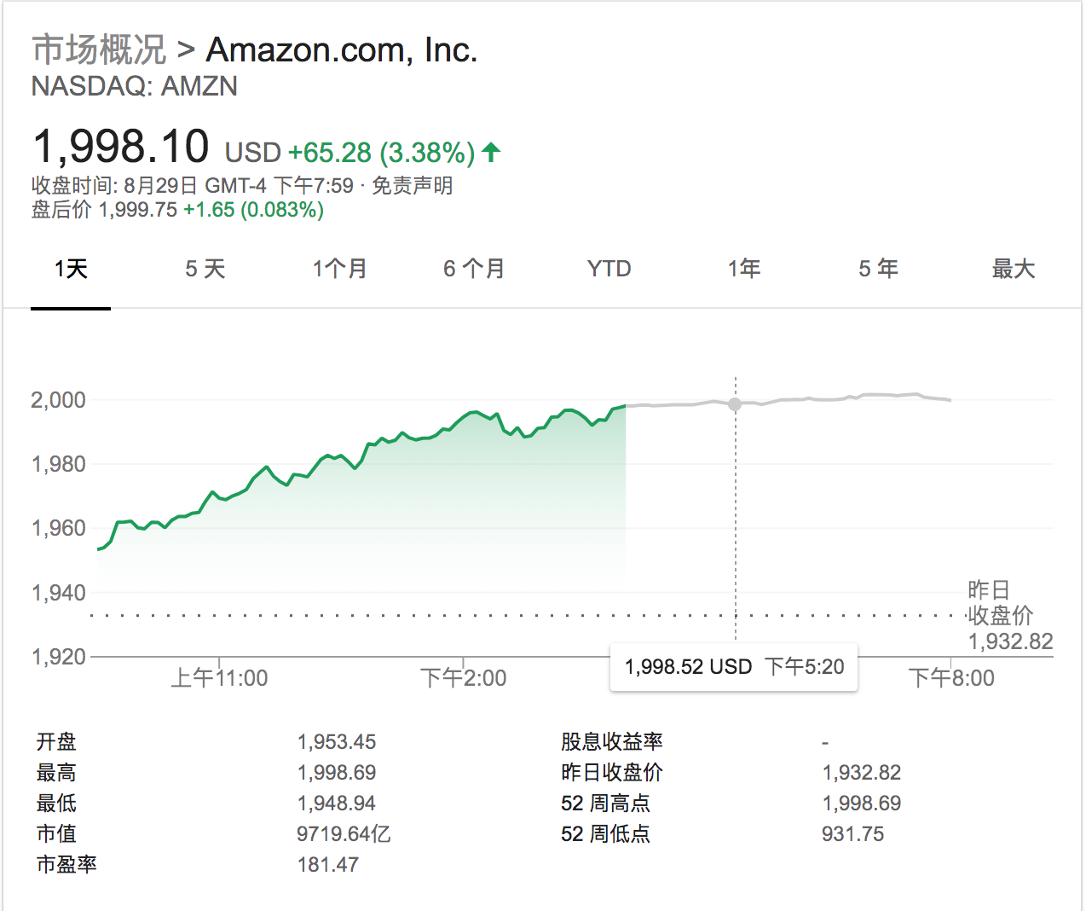1086x911 pixels.
Task: Open the 1个月 chart range
Action: coord(339,270)
